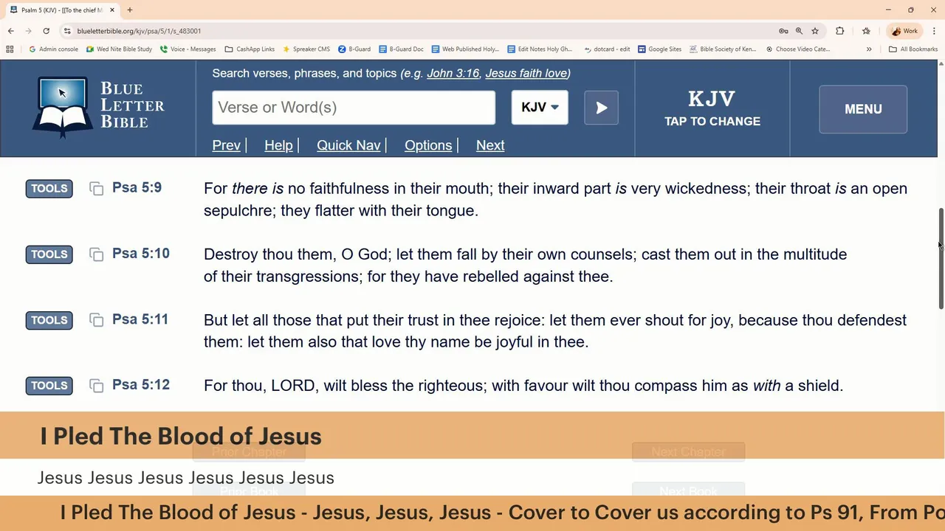Close the Psalm 5 (KJV) tab
This screenshot has width=945, height=531.
click(111, 10)
